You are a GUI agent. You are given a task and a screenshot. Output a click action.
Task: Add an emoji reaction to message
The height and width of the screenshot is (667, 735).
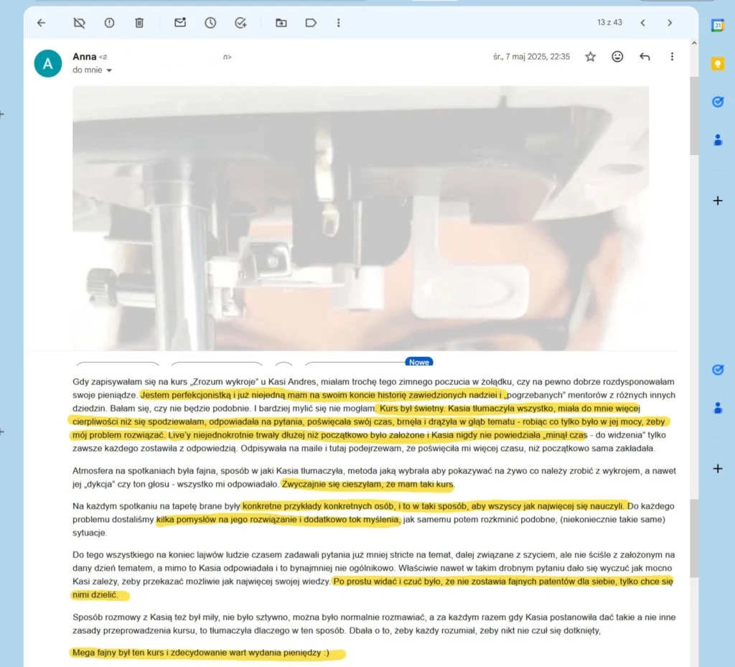617,57
